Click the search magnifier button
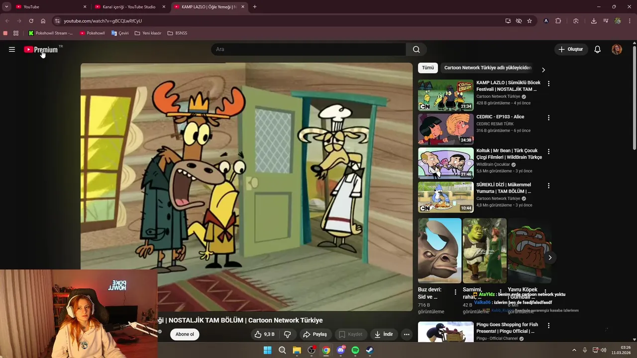Viewport: 637px width, 358px height. 417,49
